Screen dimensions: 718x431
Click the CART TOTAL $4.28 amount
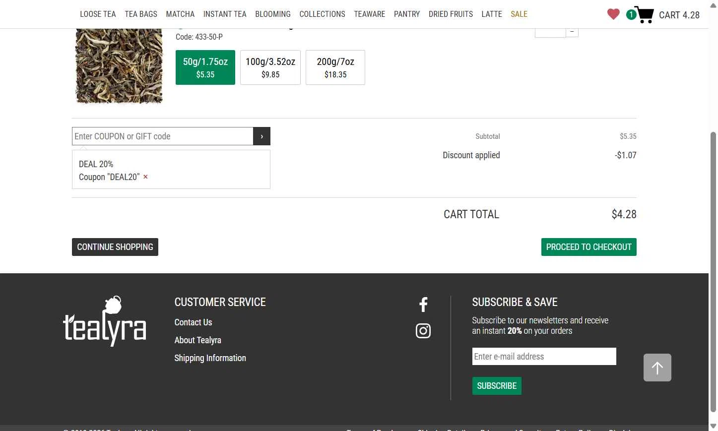click(x=624, y=214)
